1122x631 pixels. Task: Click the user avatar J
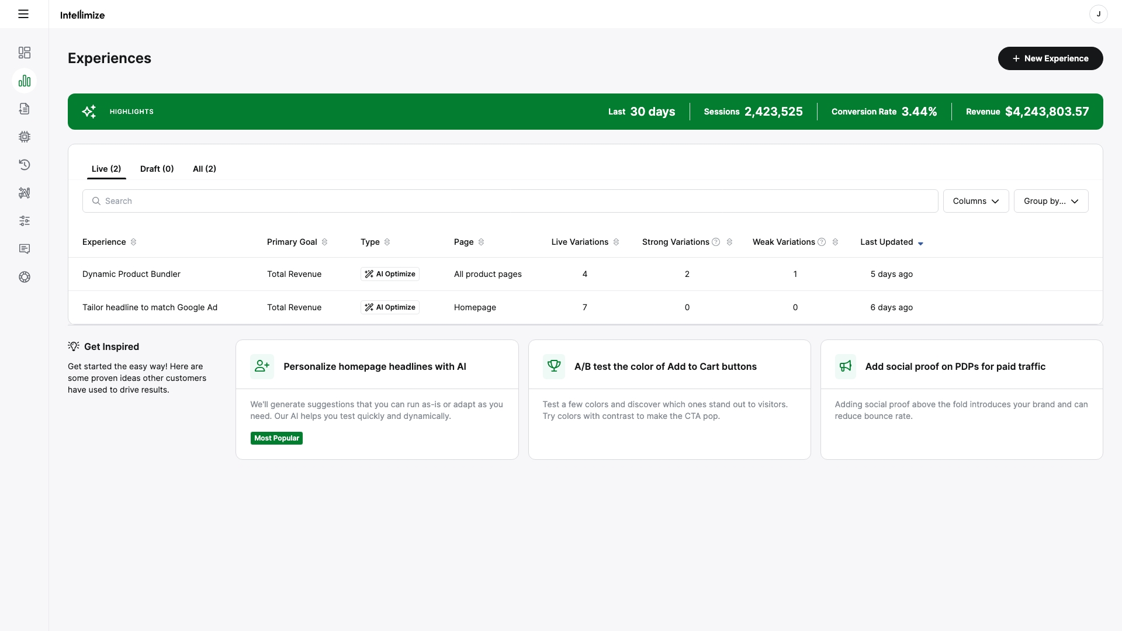click(1098, 14)
